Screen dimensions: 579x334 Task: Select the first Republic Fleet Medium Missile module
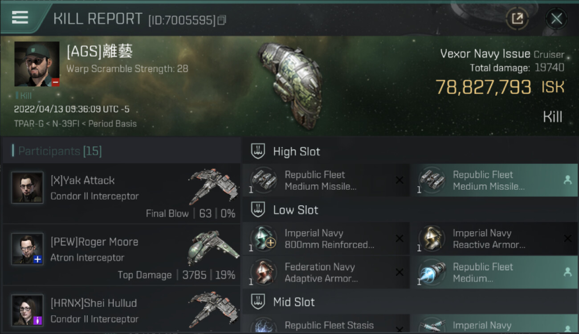326,180
